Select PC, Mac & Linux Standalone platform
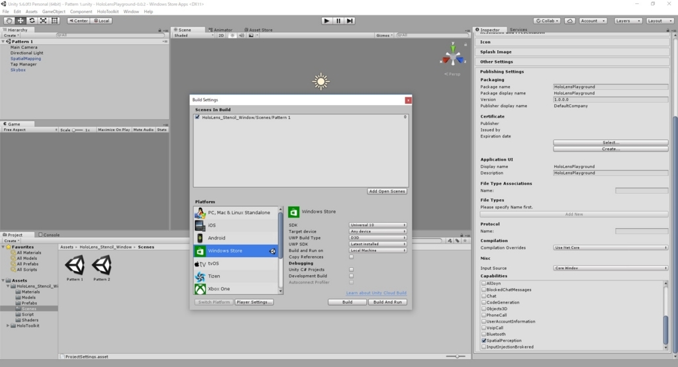This screenshot has width=678, height=367. click(236, 212)
